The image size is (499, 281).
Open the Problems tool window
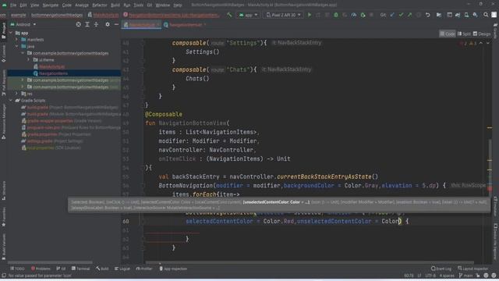tap(41, 269)
